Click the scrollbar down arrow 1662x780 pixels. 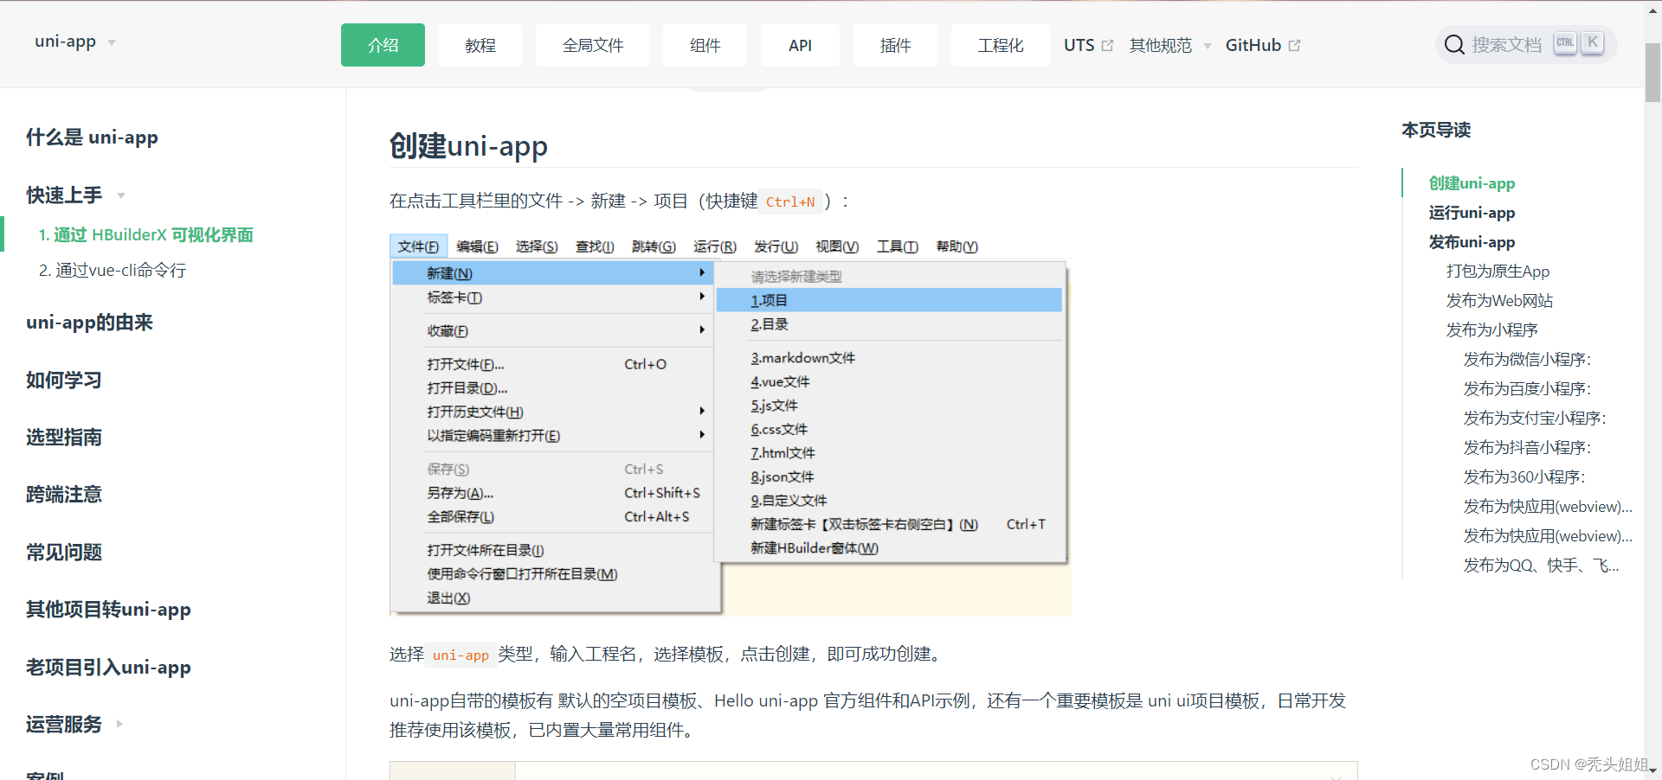click(x=1652, y=770)
